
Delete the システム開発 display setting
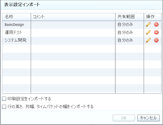pyautogui.click(x=156, y=40)
